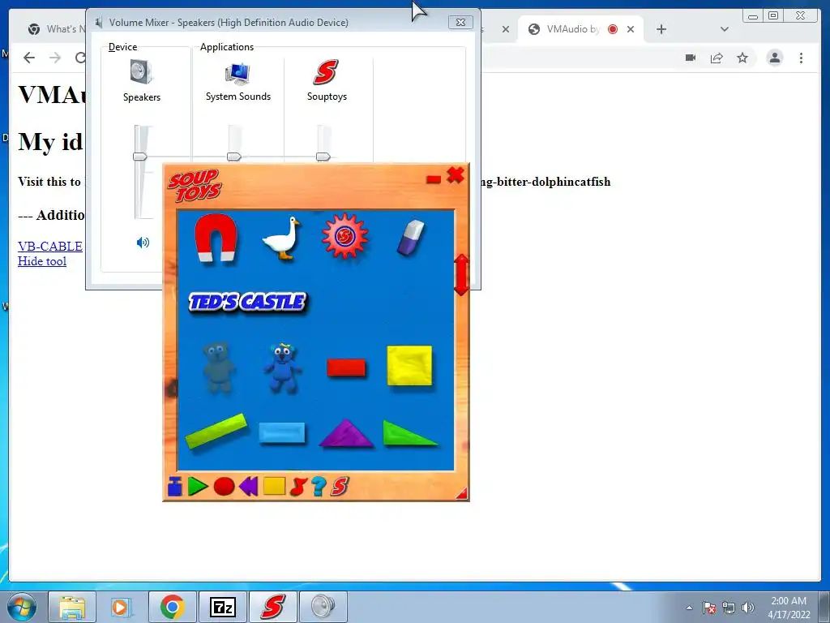830x623 pixels.
Task: Open the Device menu in Volume Mixer
Action: click(123, 46)
